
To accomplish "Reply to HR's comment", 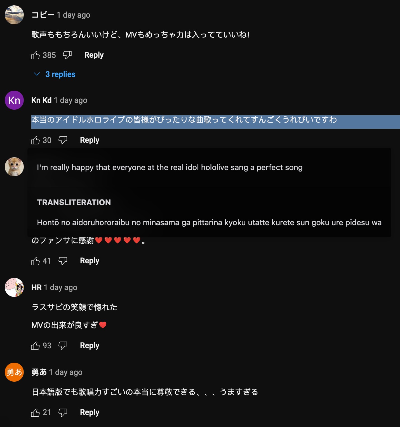I will tap(90, 346).
